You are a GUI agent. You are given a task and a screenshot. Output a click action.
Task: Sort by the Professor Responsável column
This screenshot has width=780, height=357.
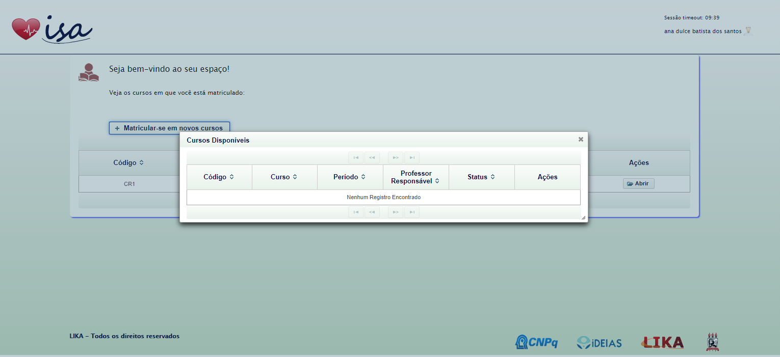415,177
